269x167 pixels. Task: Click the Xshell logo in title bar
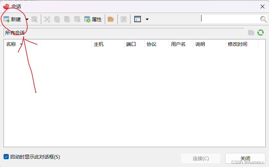click(6, 7)
